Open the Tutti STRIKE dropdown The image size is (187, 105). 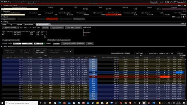[x=153, y=53]
